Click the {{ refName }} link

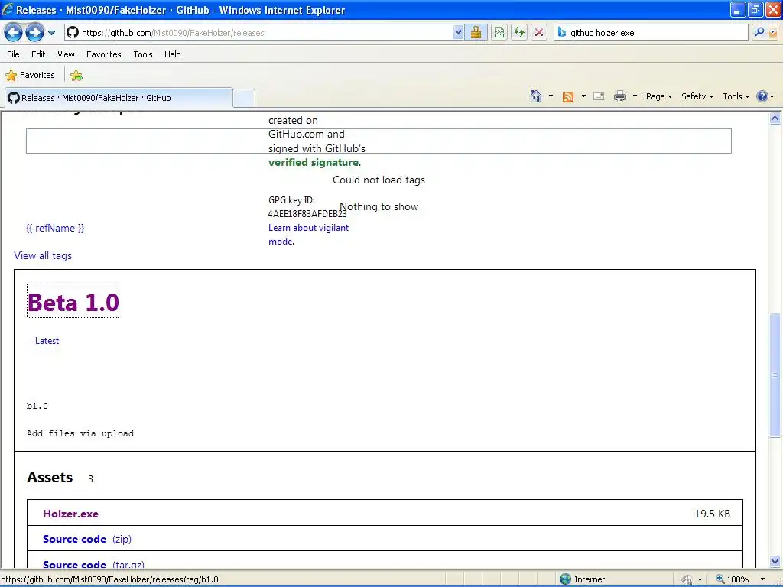[x=55, y=228]
